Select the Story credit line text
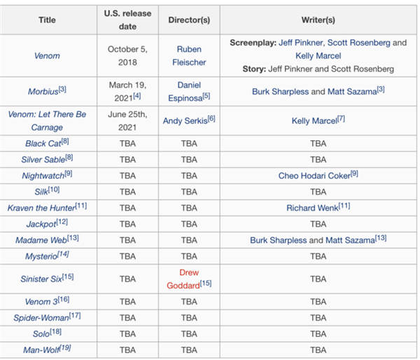The image size is (420, 360). 318,69
